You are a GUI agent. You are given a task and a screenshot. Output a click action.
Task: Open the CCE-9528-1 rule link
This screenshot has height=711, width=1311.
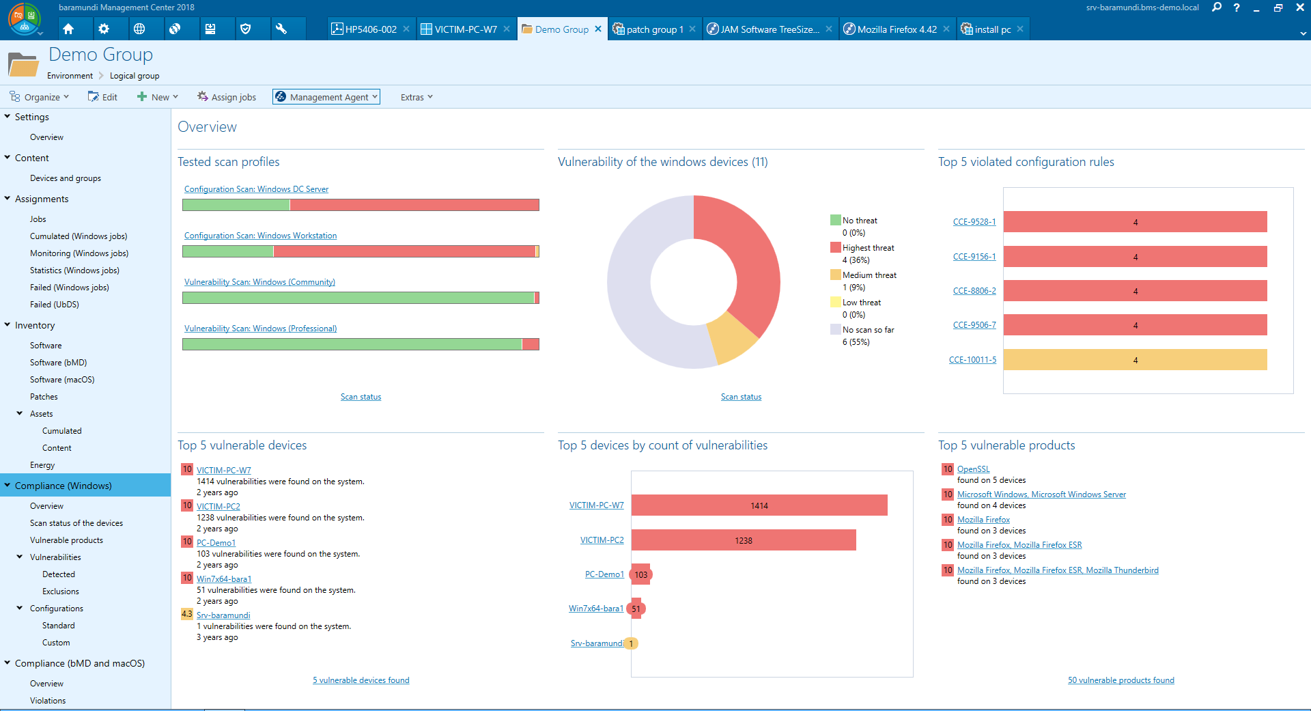[974, 222]
